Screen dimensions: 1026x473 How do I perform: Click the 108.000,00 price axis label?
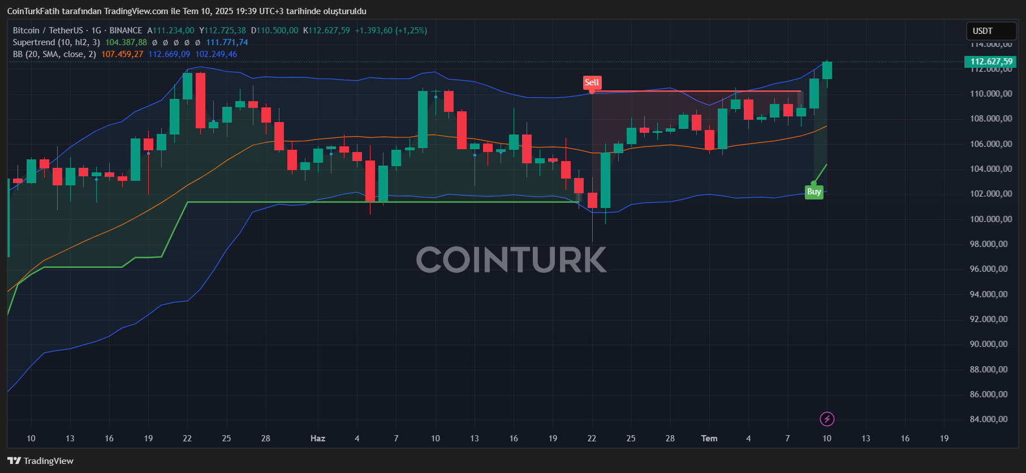tap(991, 119)
